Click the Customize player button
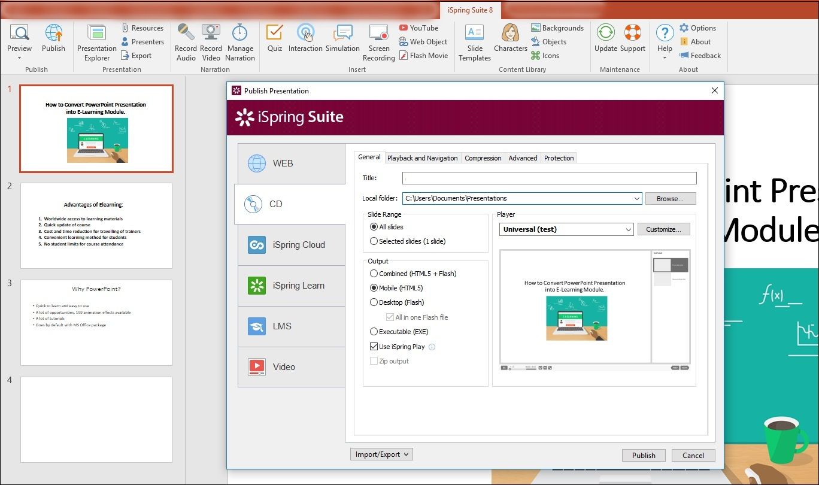The height and width of the screenshot is (485, 819). (x=663, y=229)
